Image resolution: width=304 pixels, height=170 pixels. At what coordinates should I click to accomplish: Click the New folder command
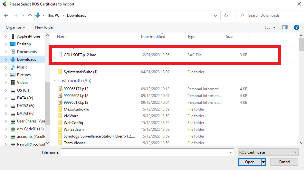tap(44, 27)
